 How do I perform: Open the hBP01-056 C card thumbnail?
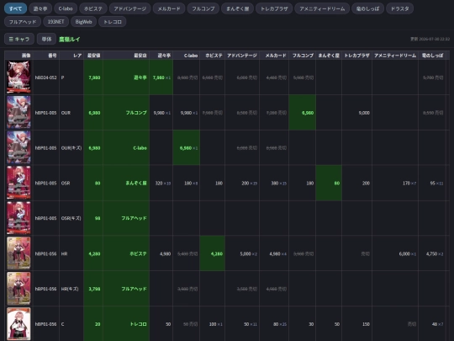pyautogui.click(x=18, y=323)
